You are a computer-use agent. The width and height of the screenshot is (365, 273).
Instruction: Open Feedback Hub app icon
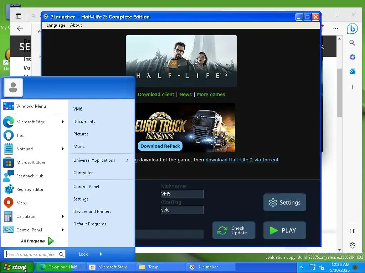point(9,176)
